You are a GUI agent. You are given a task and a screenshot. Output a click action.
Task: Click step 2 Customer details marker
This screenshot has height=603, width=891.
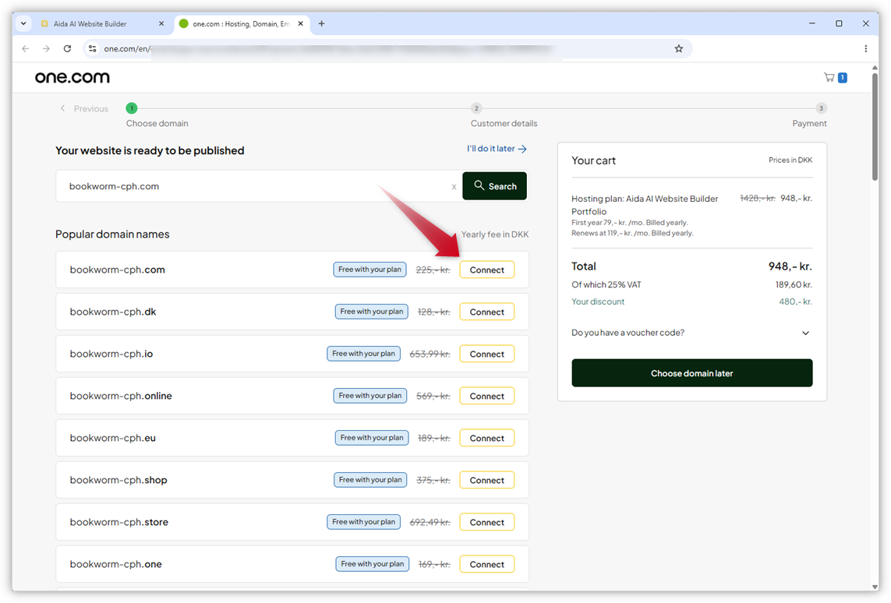coord(476,108)
